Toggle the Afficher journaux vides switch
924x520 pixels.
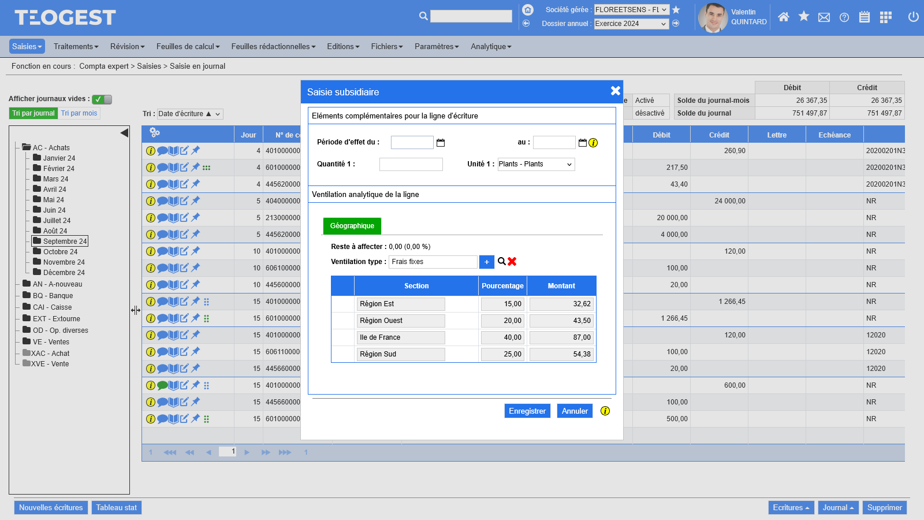(x=102, y=99)
